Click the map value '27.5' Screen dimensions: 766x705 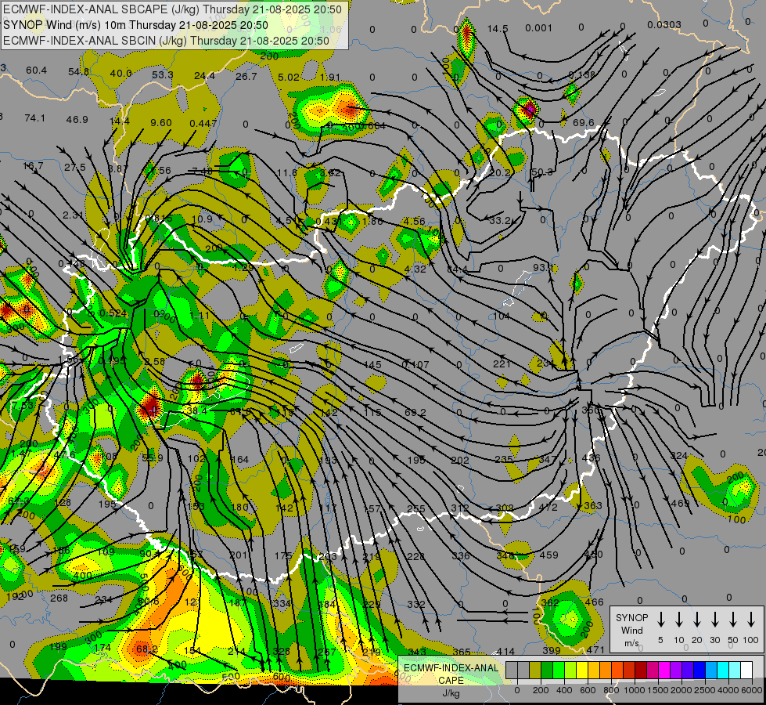75,168
